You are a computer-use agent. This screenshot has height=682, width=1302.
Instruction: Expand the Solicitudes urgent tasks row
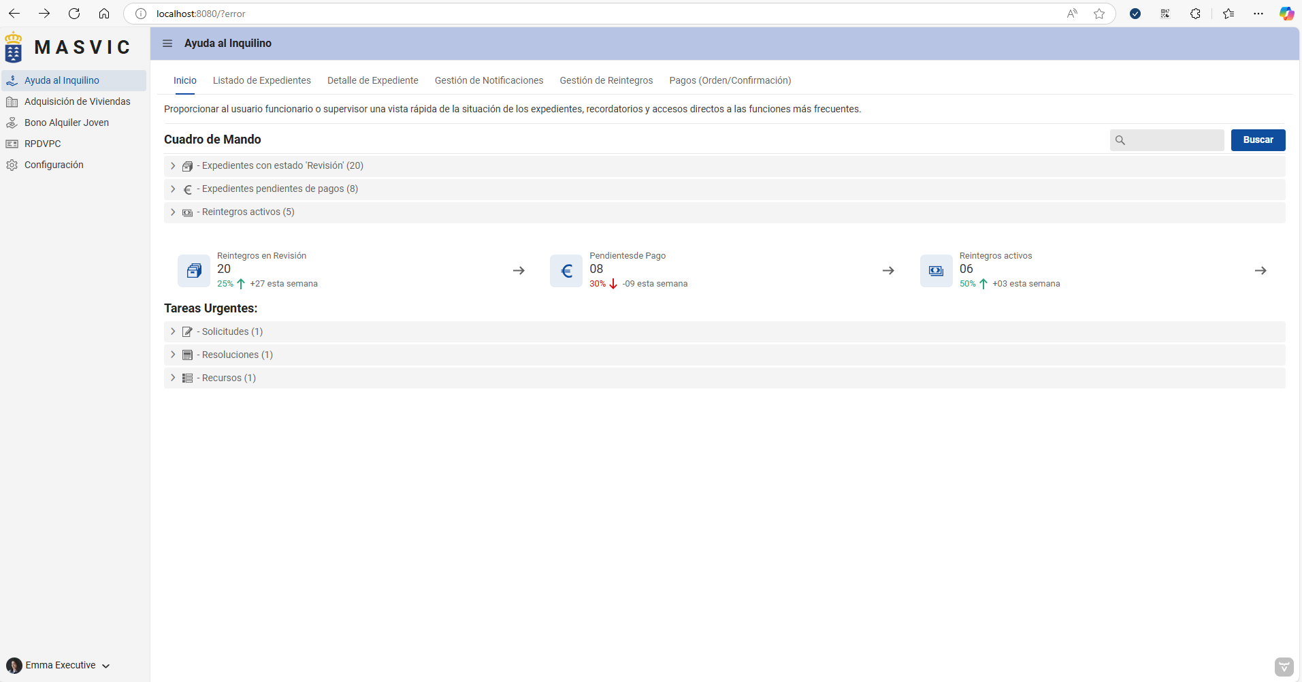click(173, 331)
